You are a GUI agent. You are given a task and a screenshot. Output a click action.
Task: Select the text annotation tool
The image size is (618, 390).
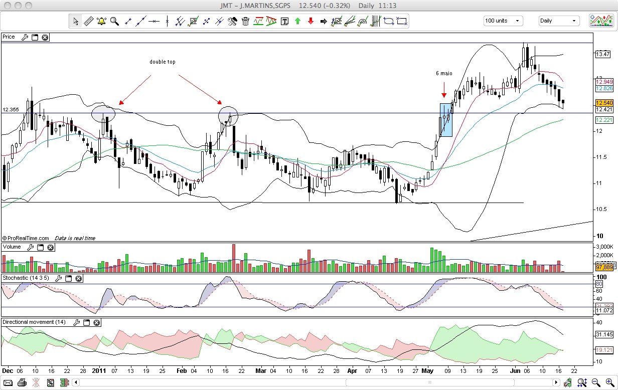click(x=284, y=21)
